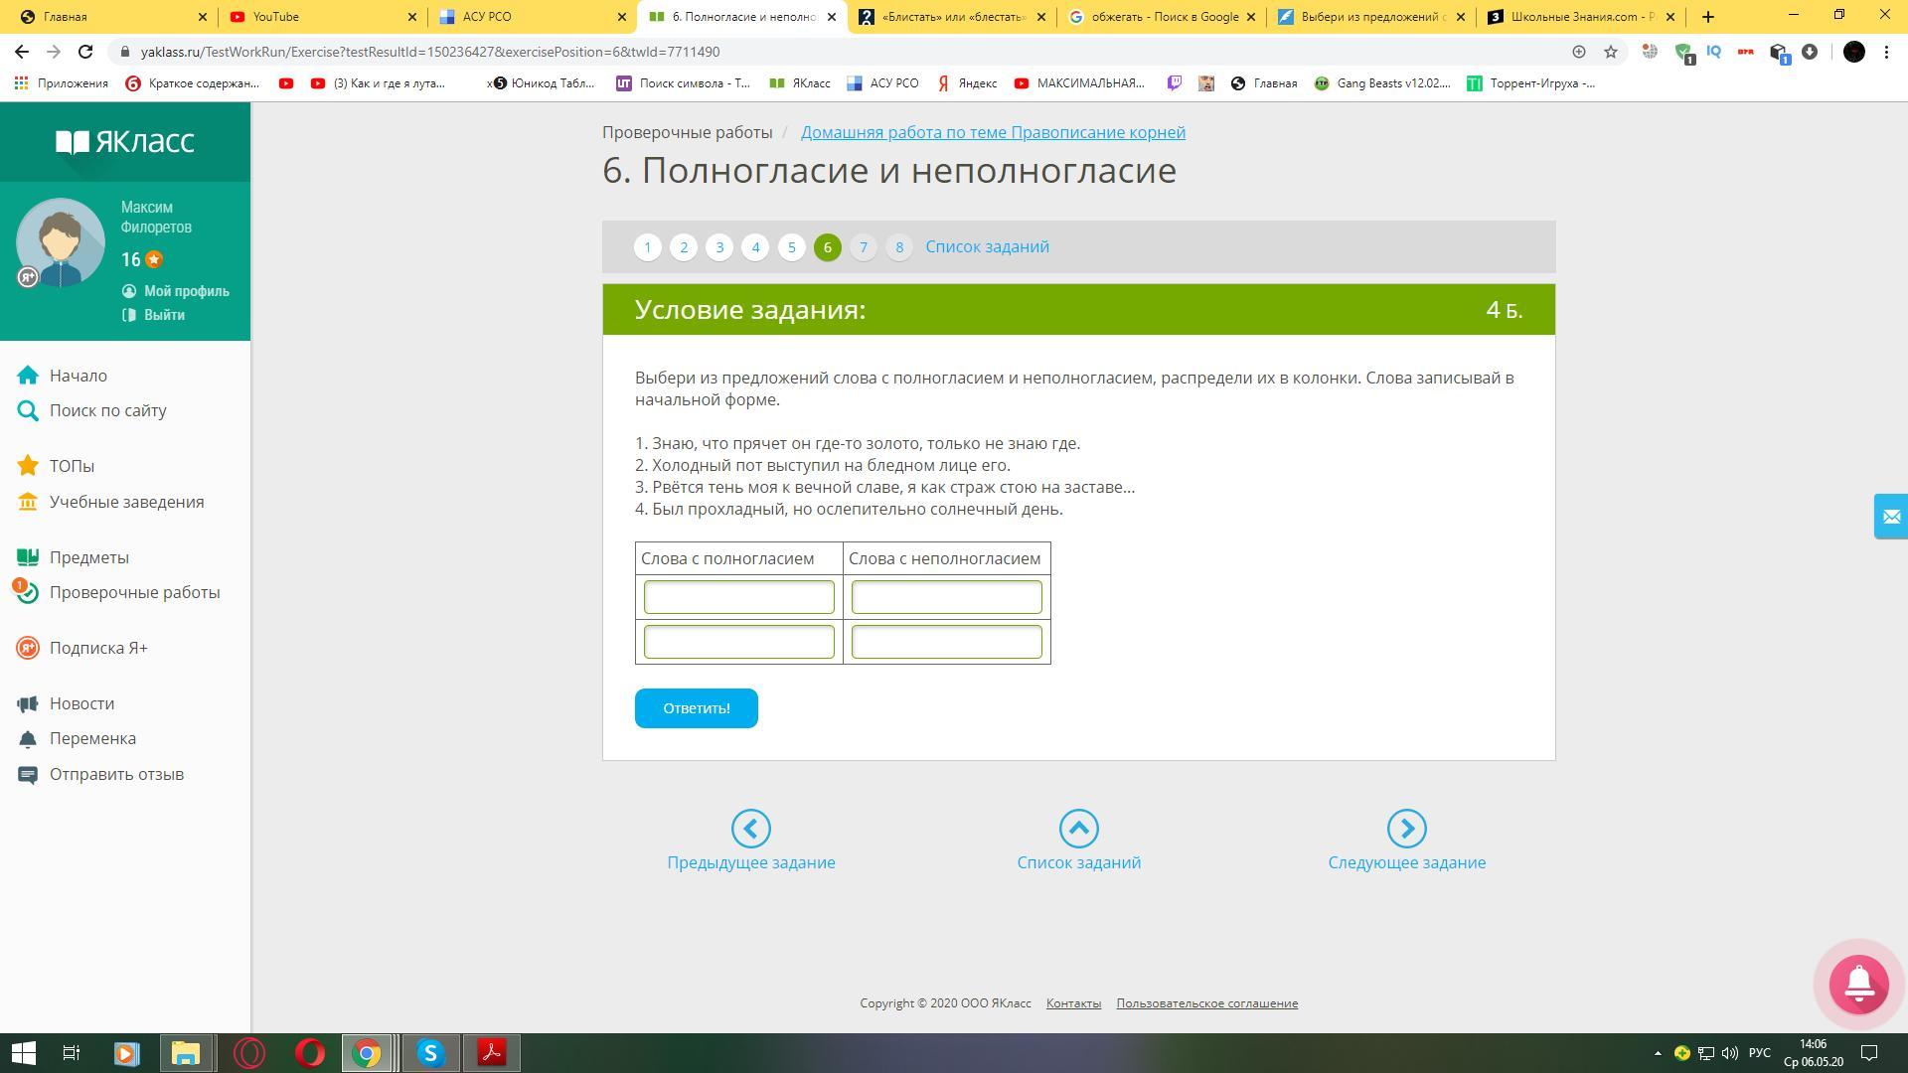Click the next task arrow circle
Screen dimensions: 1908x1073
(x=1406, y=829)
